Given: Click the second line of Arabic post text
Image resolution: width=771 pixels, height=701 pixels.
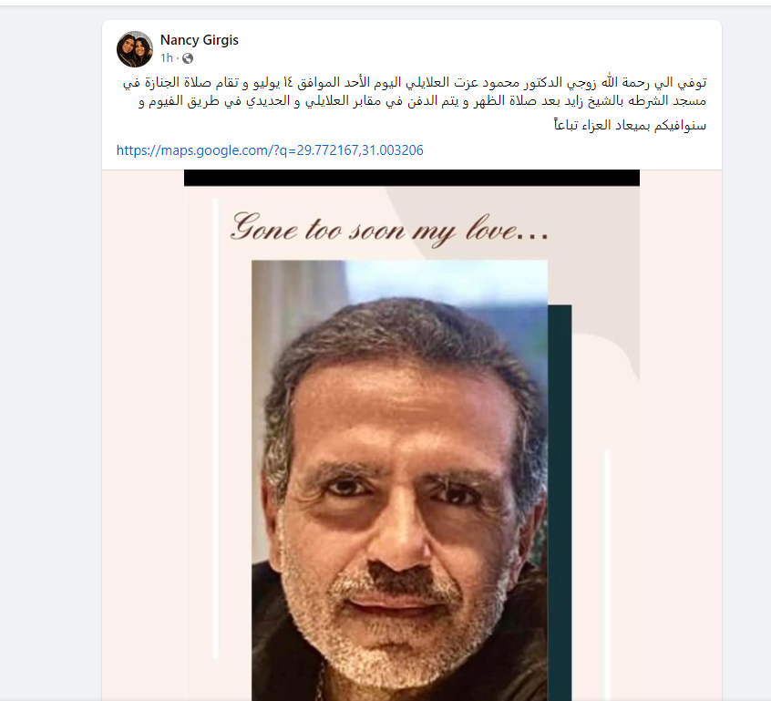Looking at the screenshot, I should coord(422,101).
